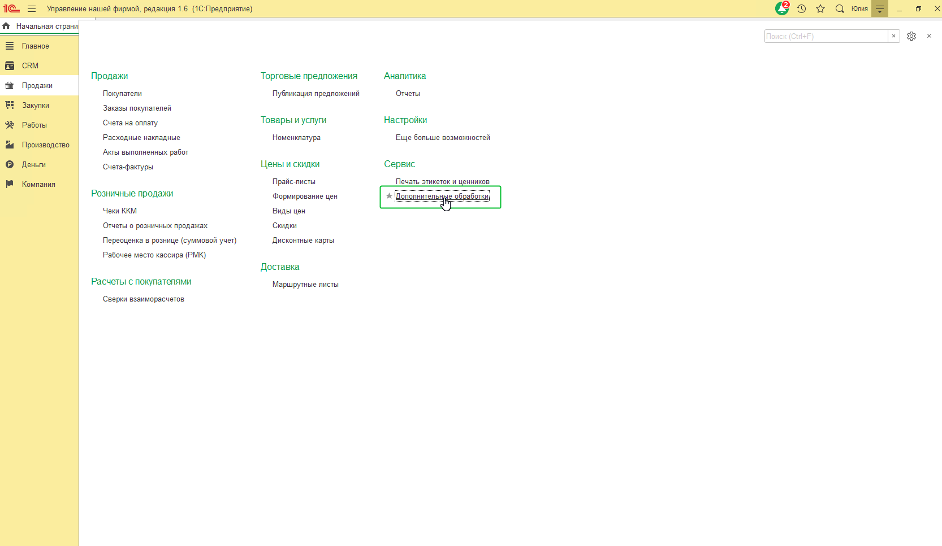Click the Сервис heading

click(x=400, y=164)
